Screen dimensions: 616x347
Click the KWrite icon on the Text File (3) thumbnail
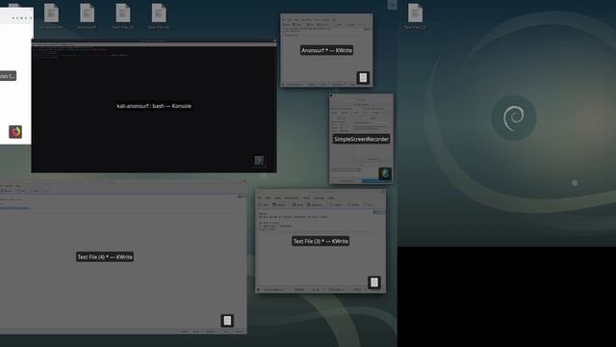coord(374,282)
